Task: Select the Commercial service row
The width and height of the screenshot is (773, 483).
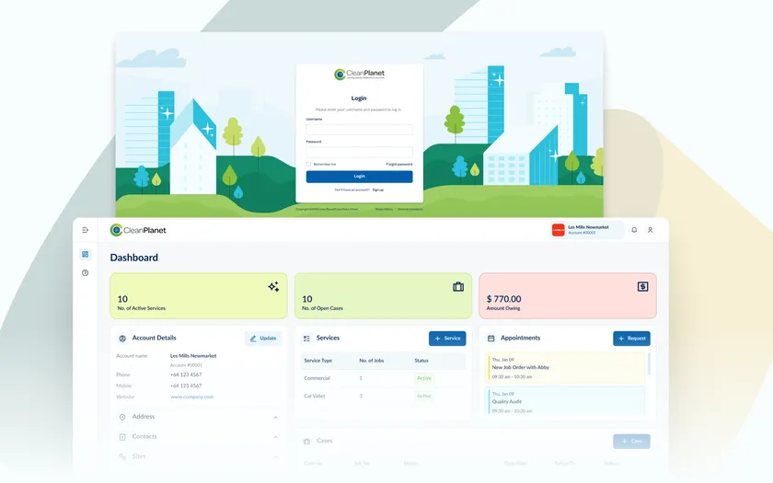Action: 383,378
